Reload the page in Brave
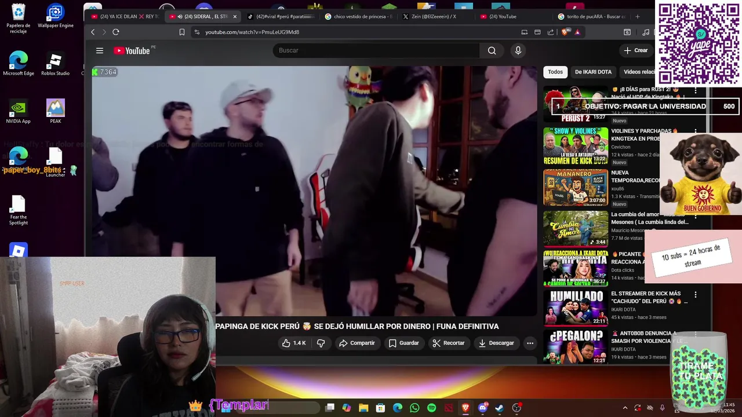This screenshot has width=742, height=417. (116, 32)
